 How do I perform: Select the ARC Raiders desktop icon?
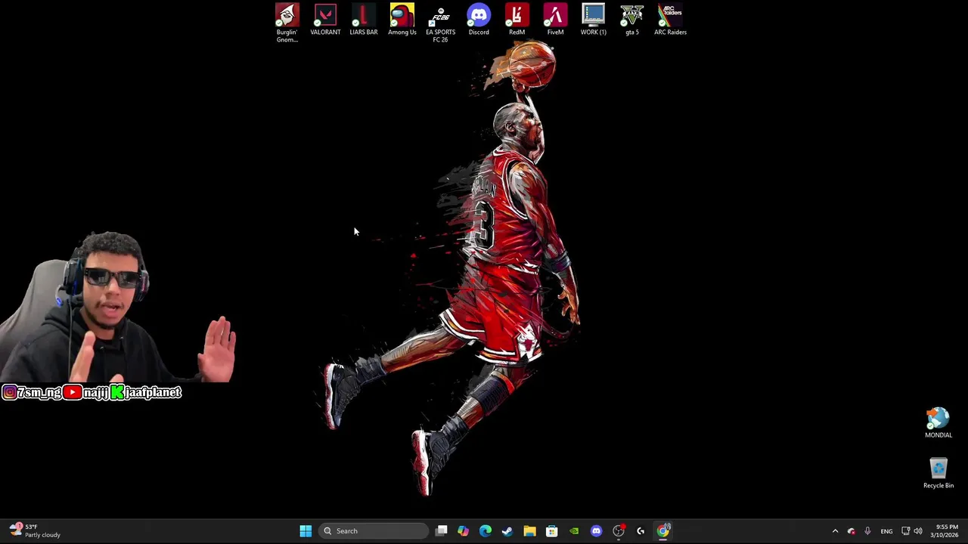pyautogui.click(x=670, y=20)
